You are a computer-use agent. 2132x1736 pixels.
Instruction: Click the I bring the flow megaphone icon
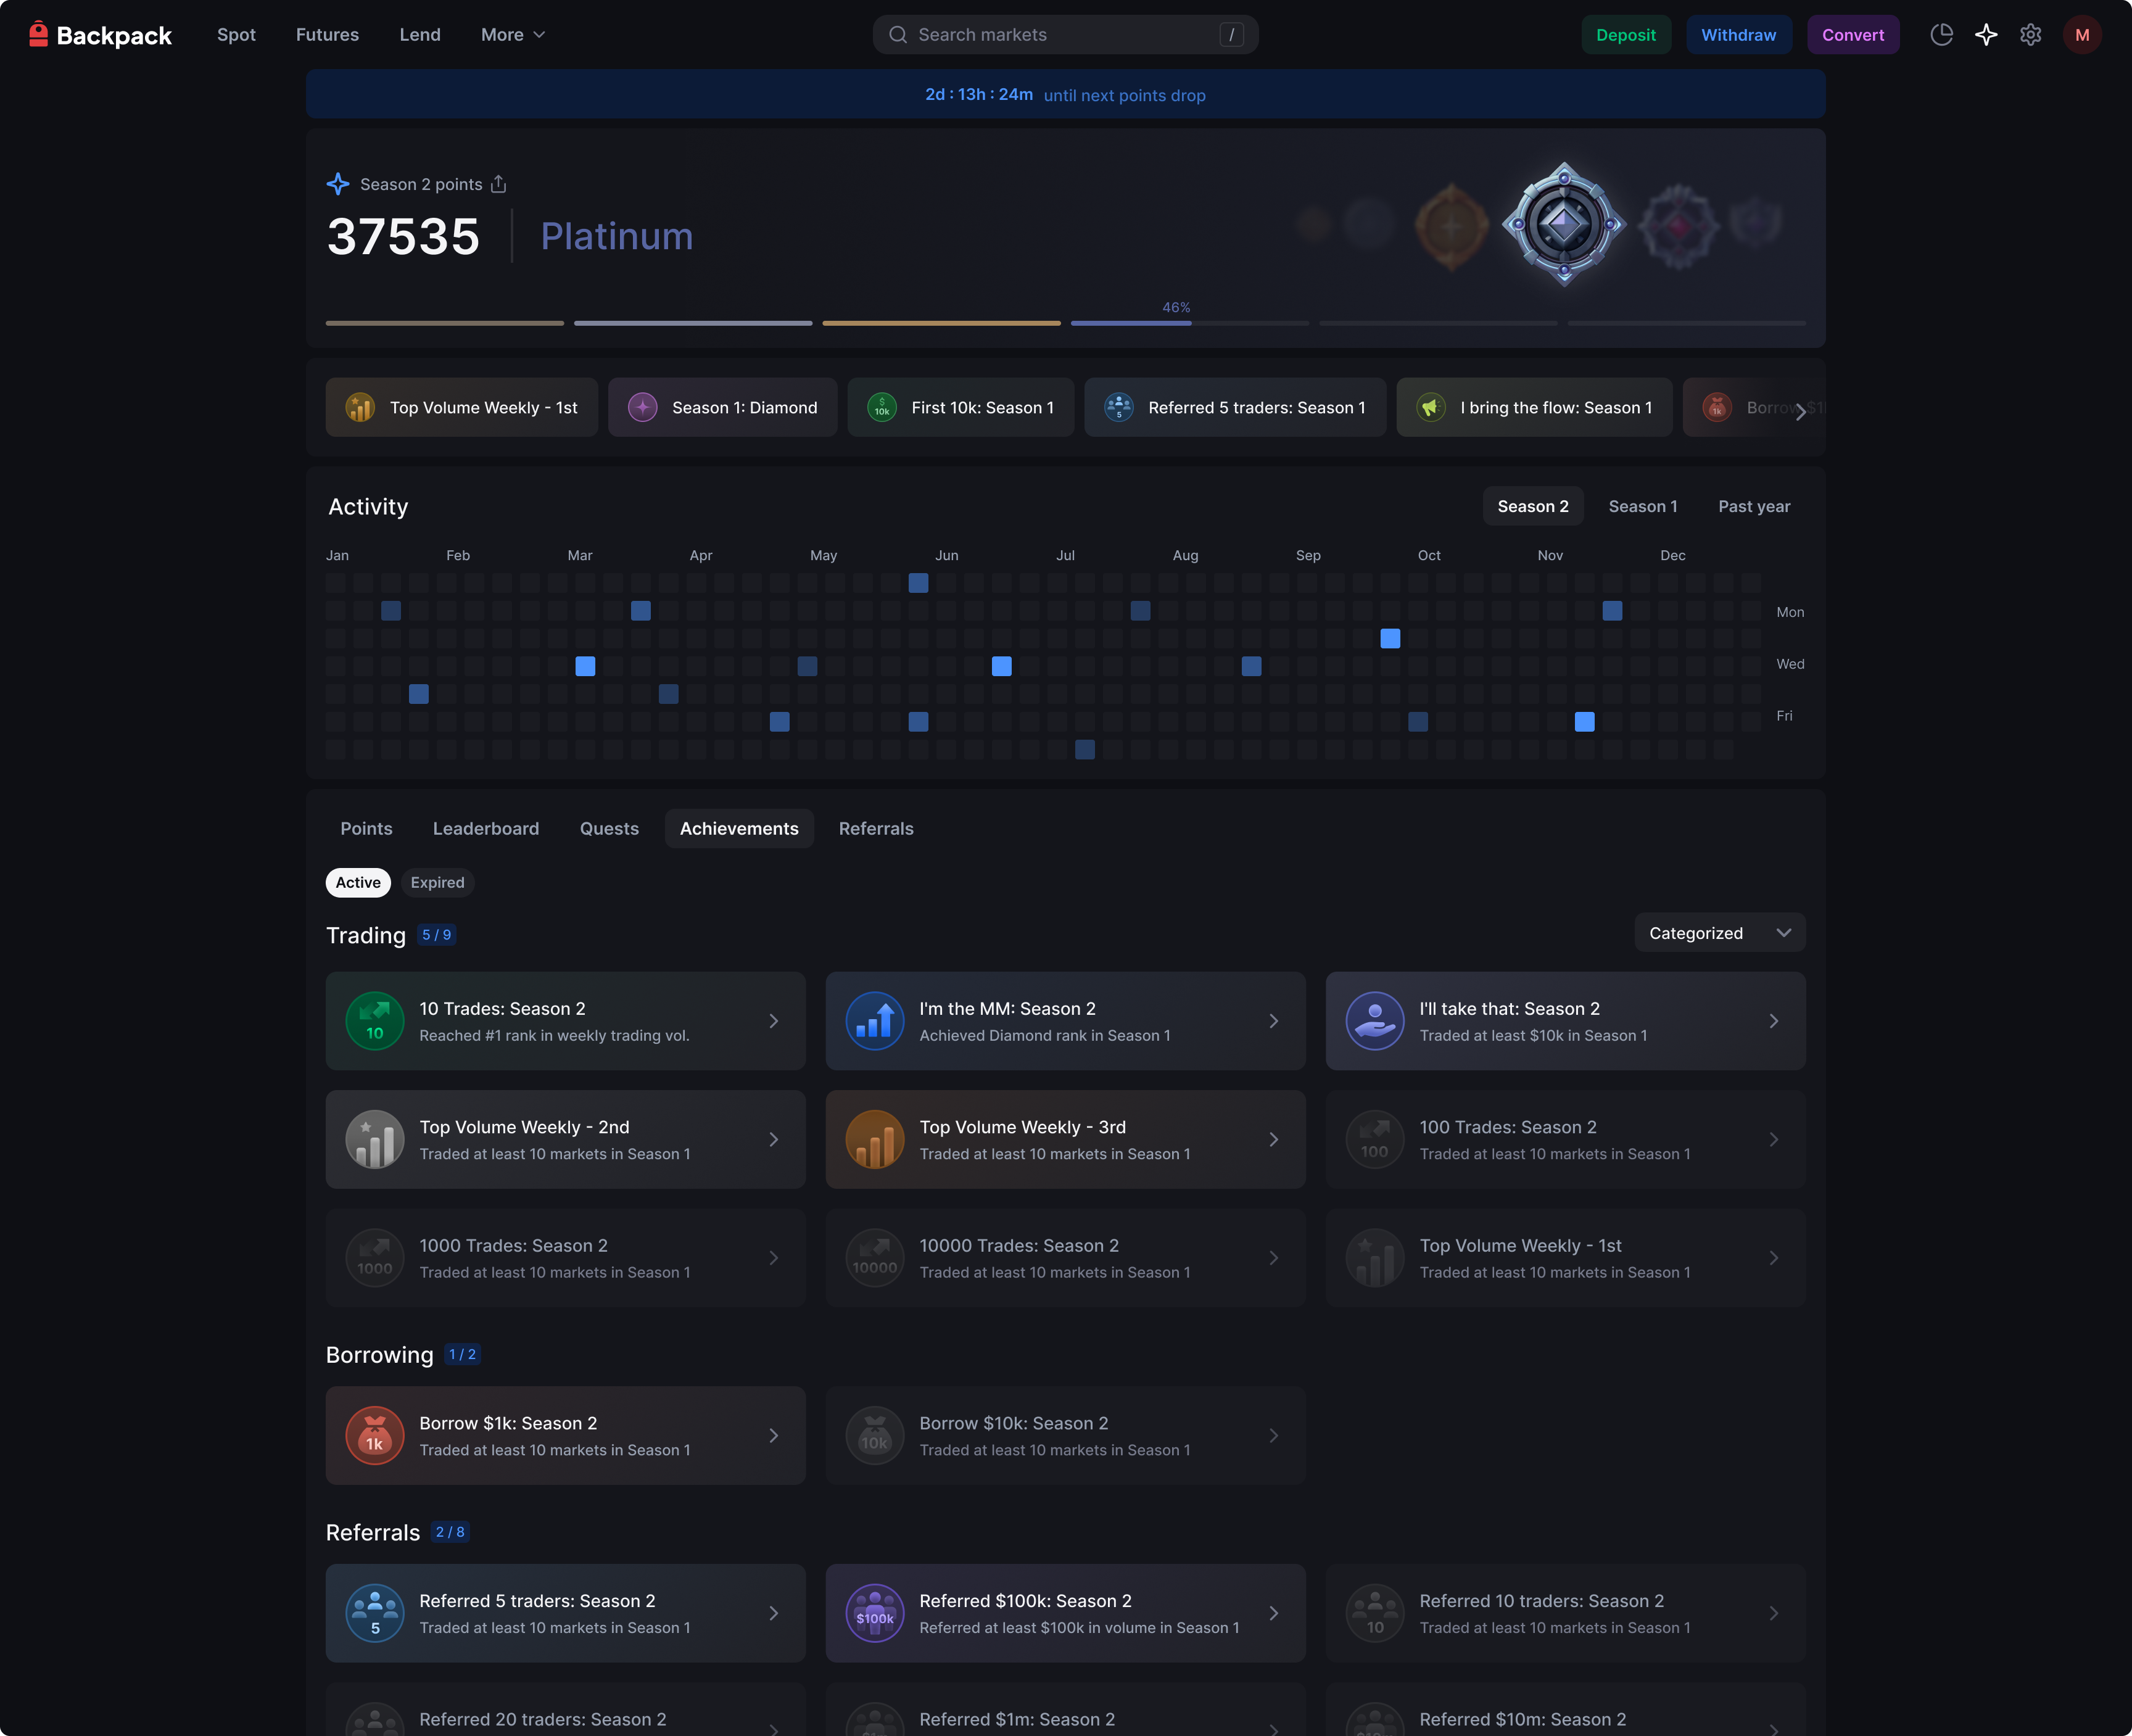tap(1431, 407)
